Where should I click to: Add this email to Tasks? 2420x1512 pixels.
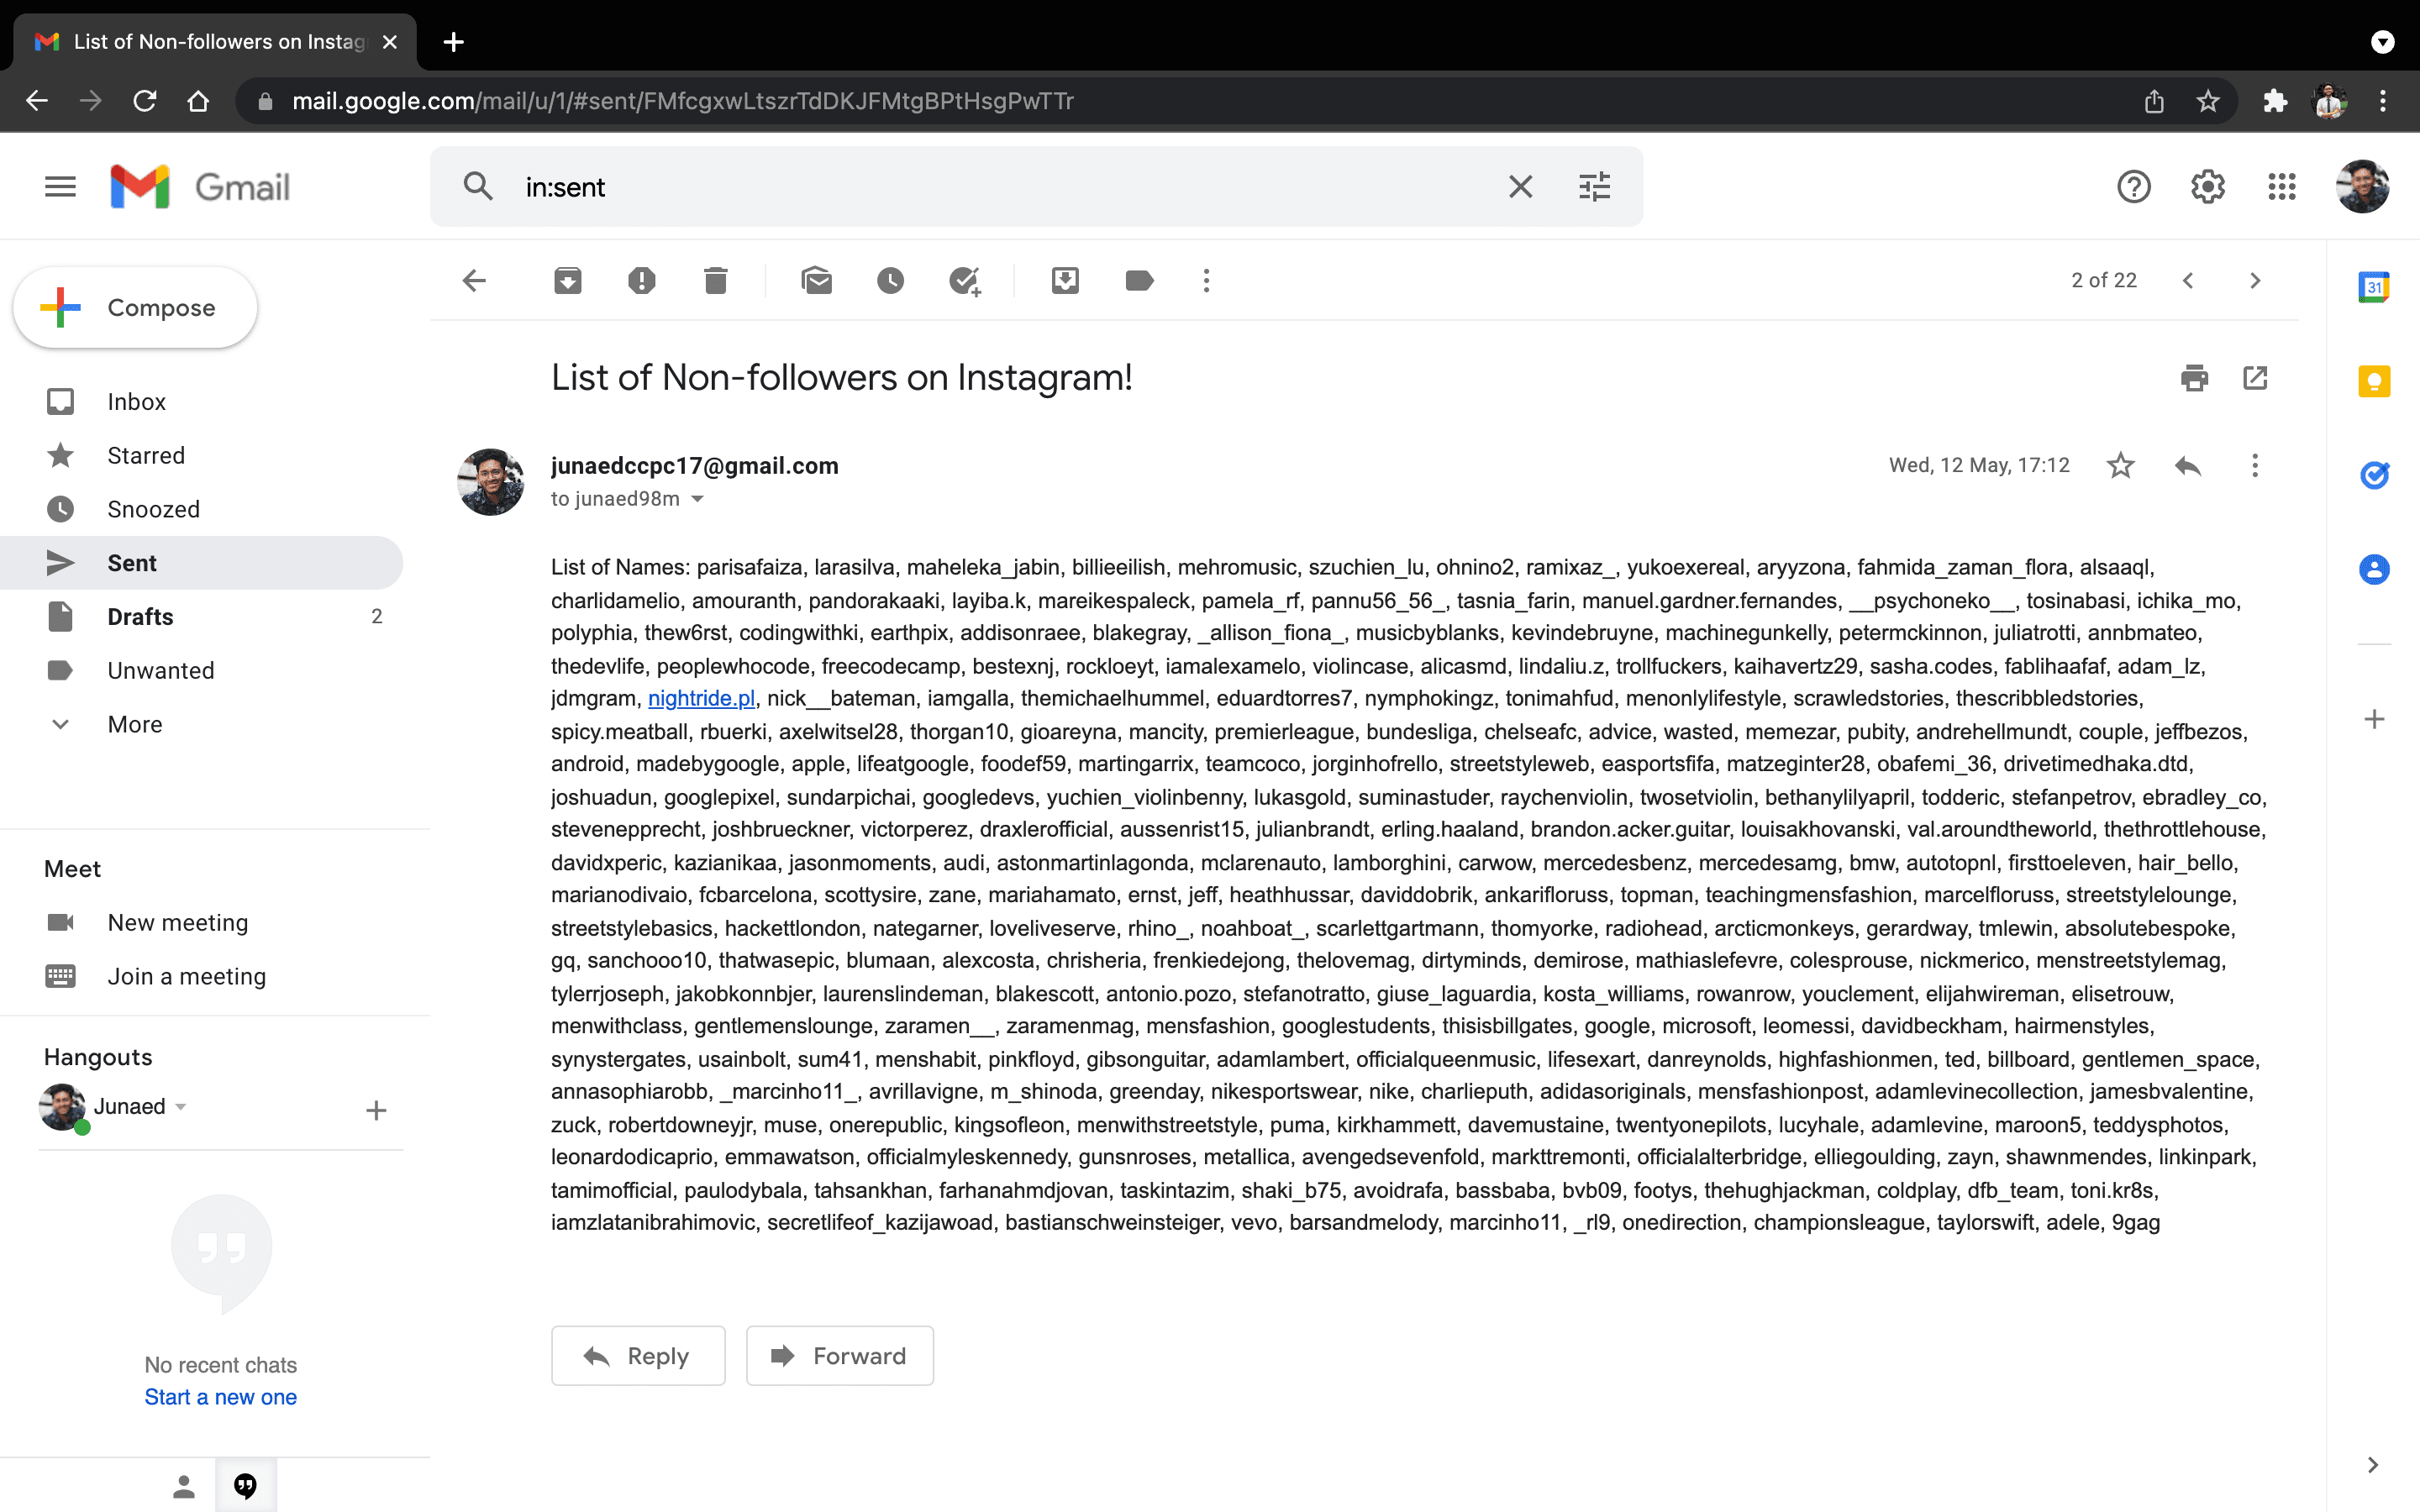965,281
